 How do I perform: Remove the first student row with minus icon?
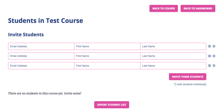(209, 46)
